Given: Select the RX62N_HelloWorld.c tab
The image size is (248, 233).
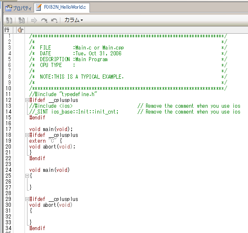Looking at the screenshot, I should (x=62, y=7).
